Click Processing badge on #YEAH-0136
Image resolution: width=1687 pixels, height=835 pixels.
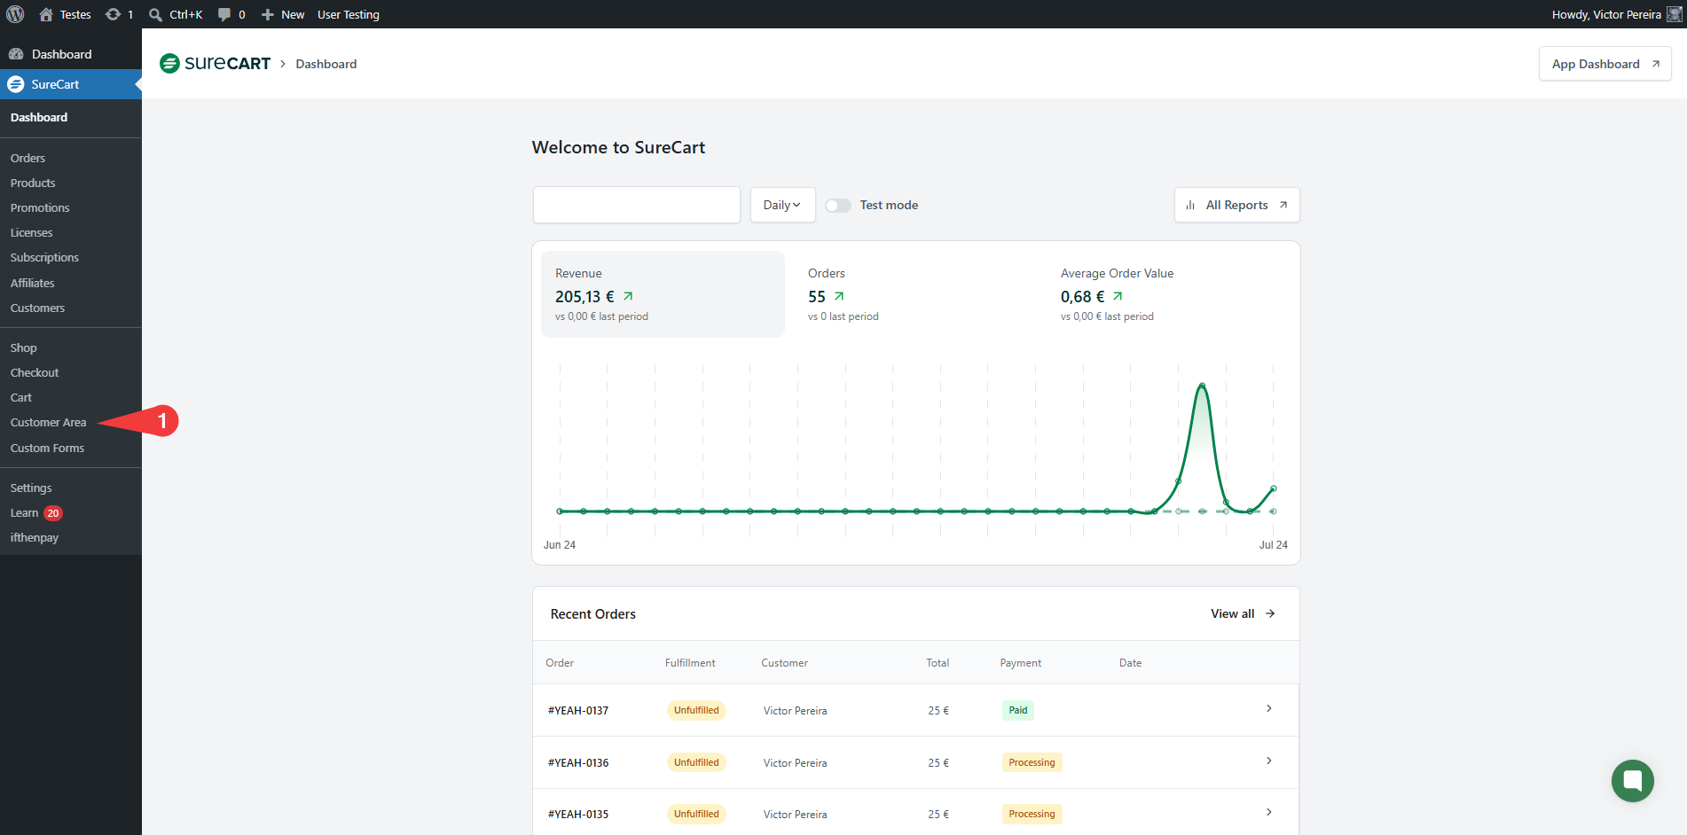[1032, 762]
